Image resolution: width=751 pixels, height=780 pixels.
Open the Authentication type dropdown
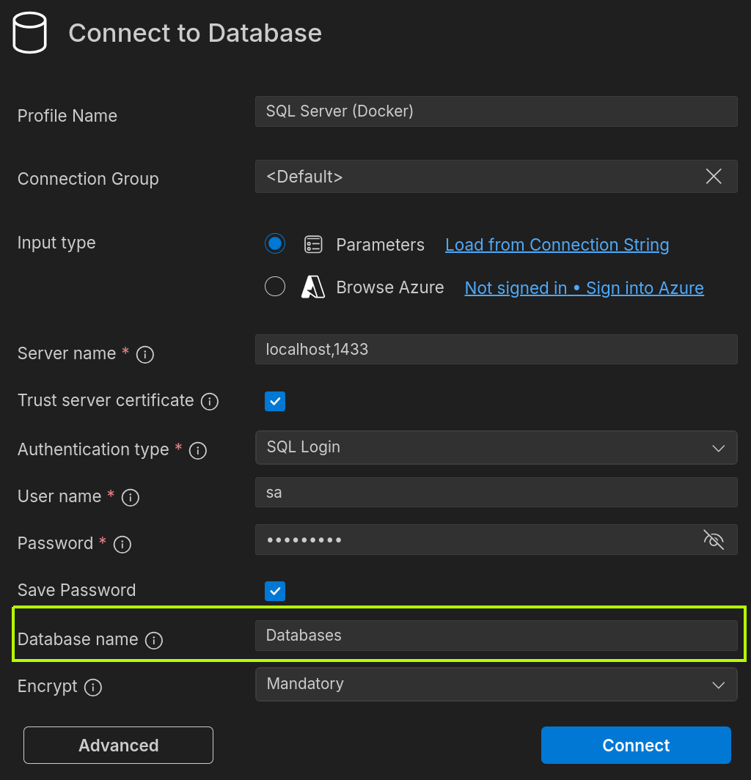tap(718, 448)
